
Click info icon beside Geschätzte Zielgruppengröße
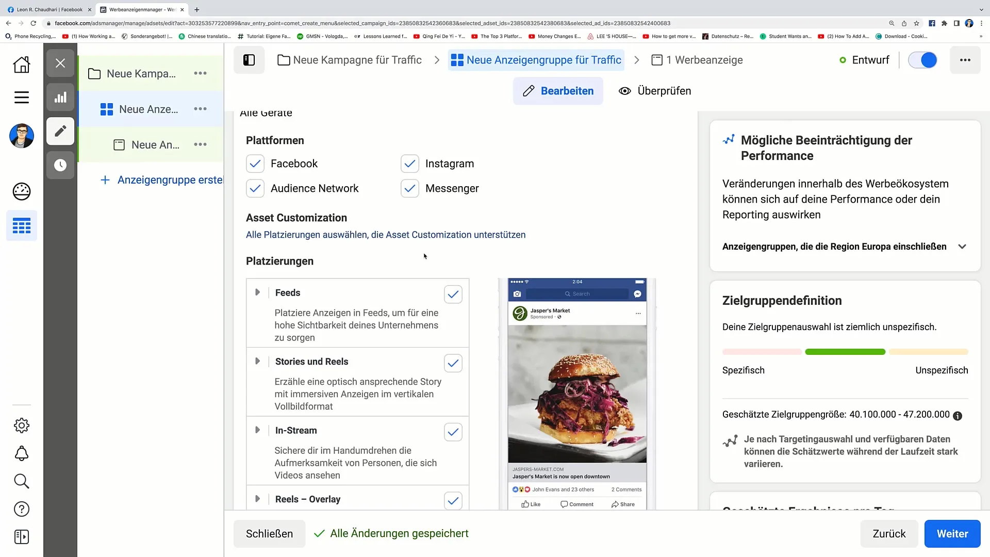point(958,416)
